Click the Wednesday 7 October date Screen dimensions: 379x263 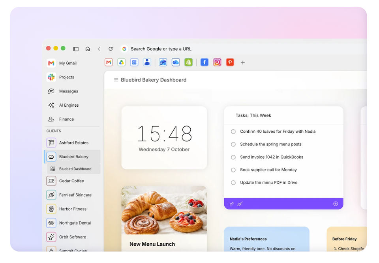164,150
